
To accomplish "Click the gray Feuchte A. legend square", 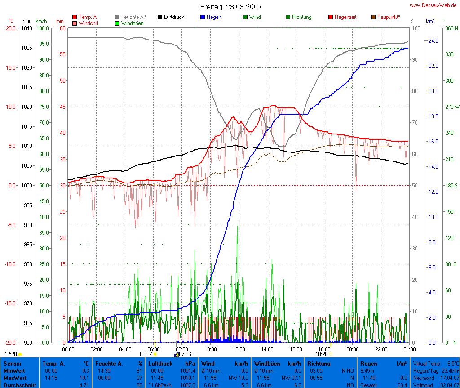I will click(117, 18).
